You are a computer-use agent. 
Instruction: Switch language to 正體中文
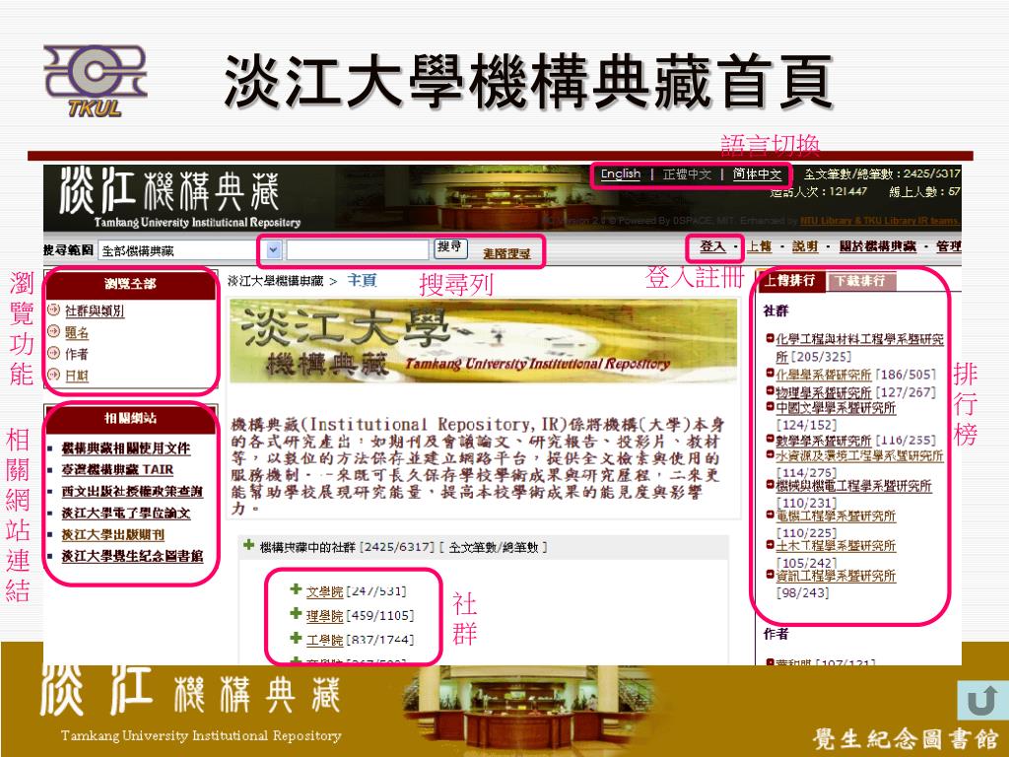tap(687, 173)
